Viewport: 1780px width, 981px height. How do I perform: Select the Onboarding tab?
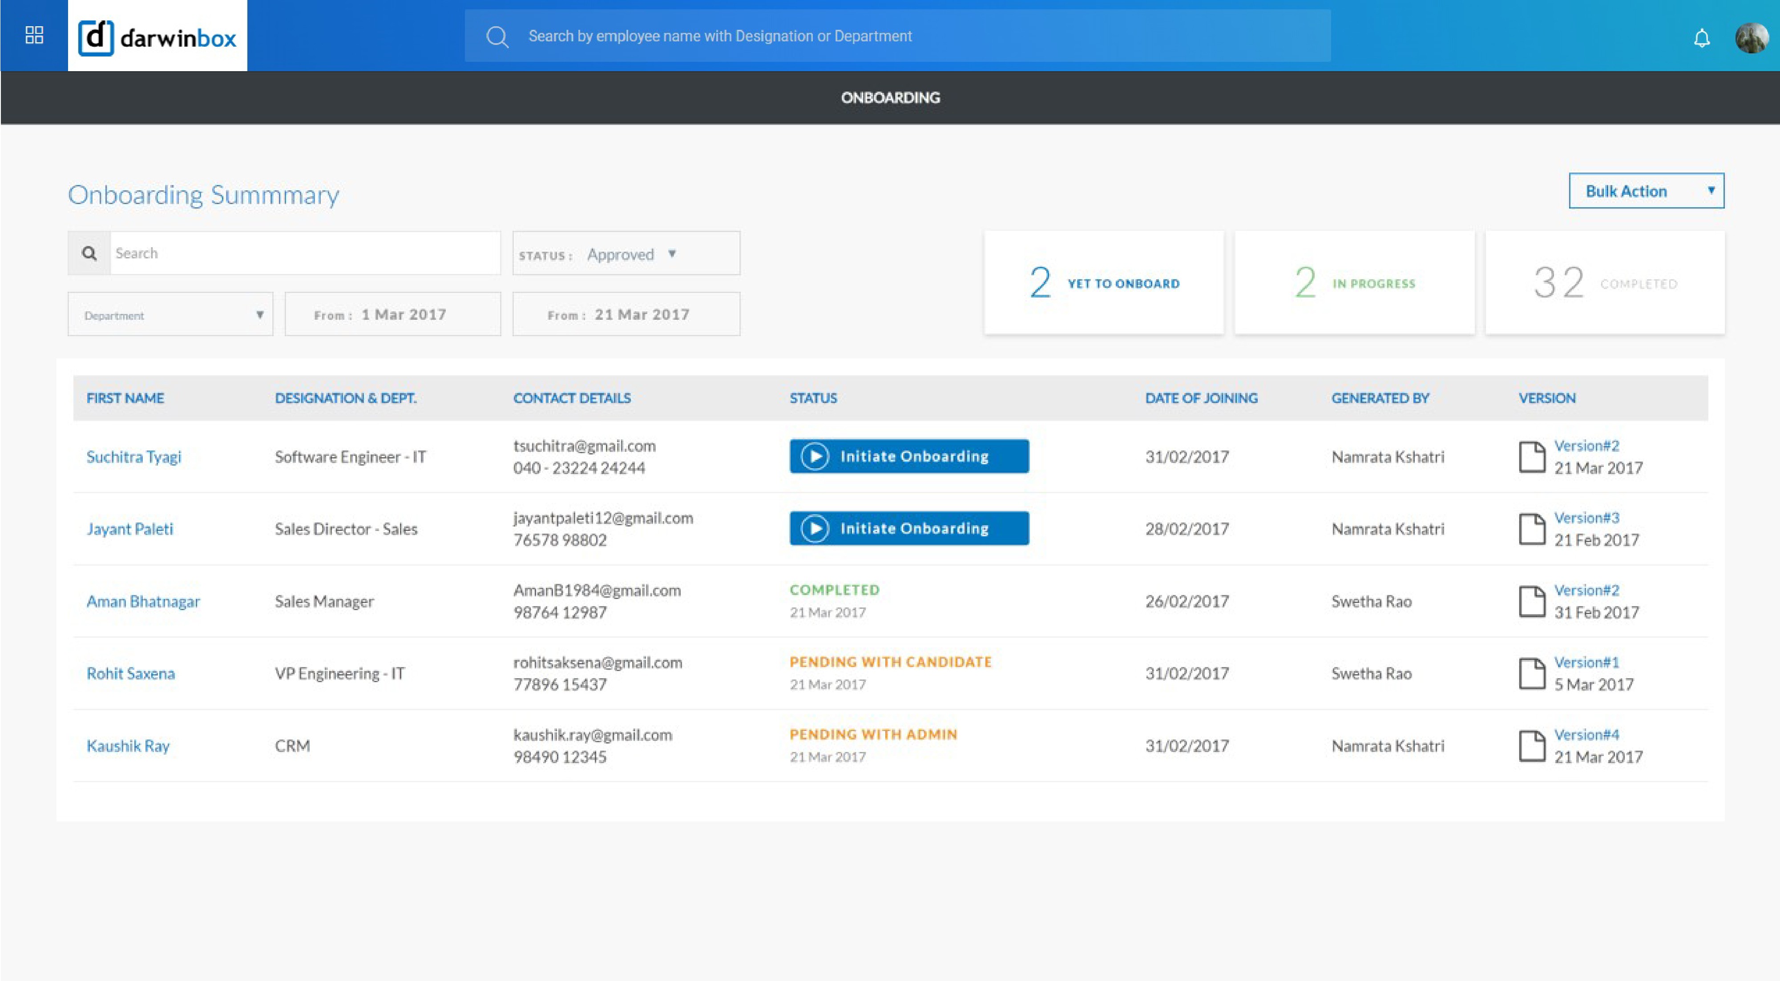pos(890,97)
